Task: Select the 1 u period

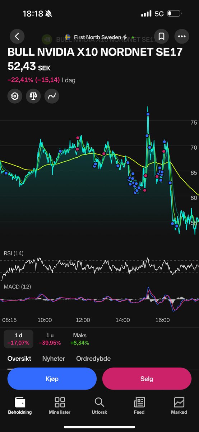Action: [50, 339]
